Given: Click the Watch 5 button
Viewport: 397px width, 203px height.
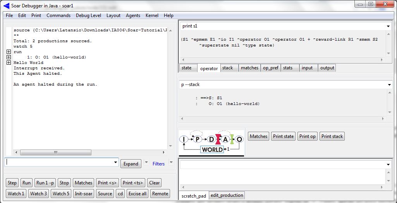Looking at the screenshot, I should pyautogui.click(x=60, y=194).
